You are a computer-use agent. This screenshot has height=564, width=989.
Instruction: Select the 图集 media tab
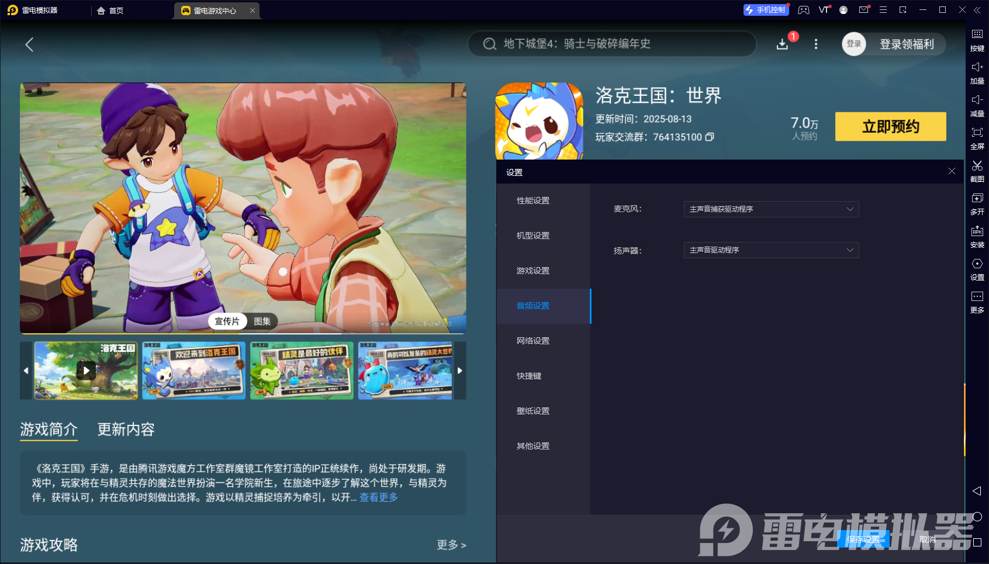(262, 321)
